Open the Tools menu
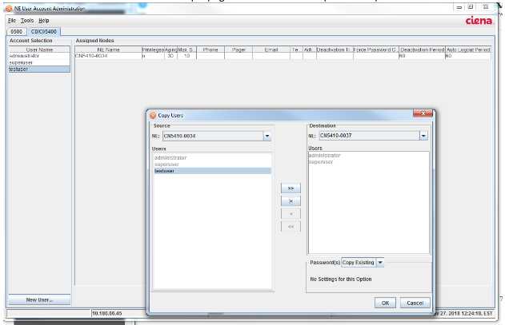The image size is (505, 325). pyautogui.click(x=27, y=20)
